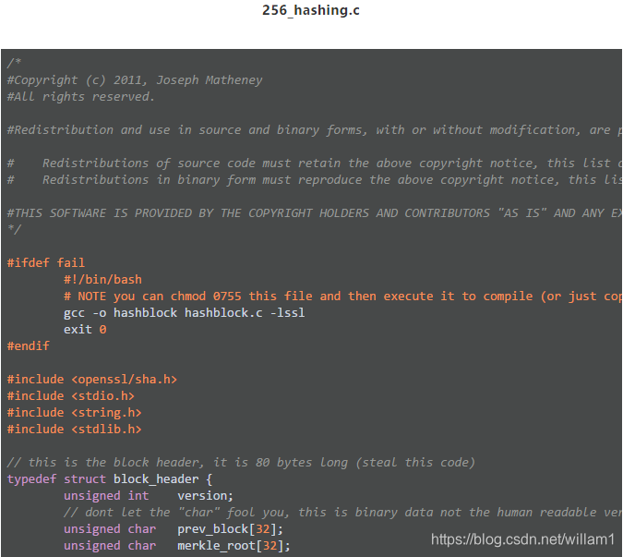623x557 pixels.
Task: Click the 'Redistributions of source code' line
Action: pyautogui.click(x=315, y=163)
